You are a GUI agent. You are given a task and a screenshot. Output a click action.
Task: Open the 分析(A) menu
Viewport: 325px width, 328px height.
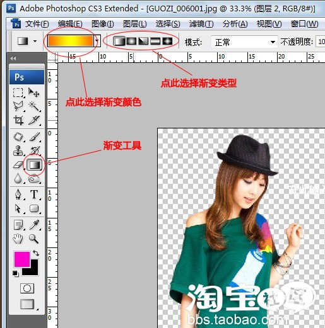(235, 24)
